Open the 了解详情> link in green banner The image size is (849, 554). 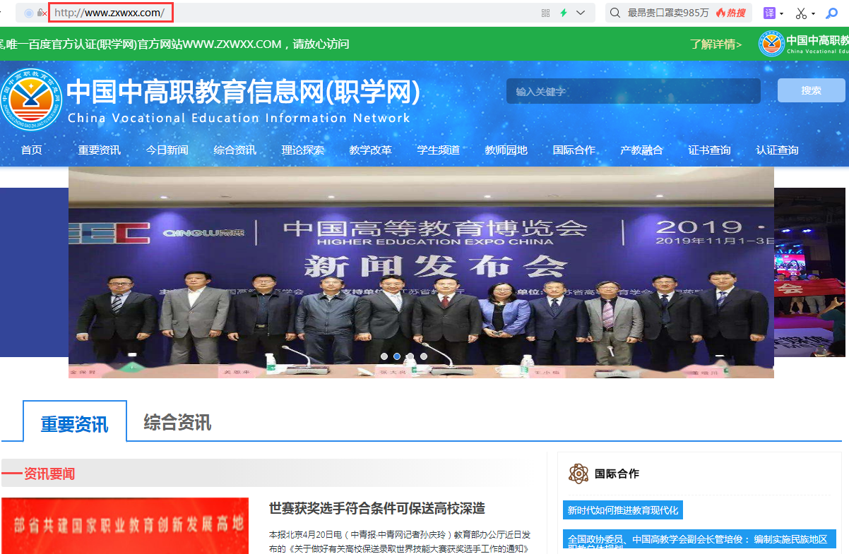[x=716, y=44]
